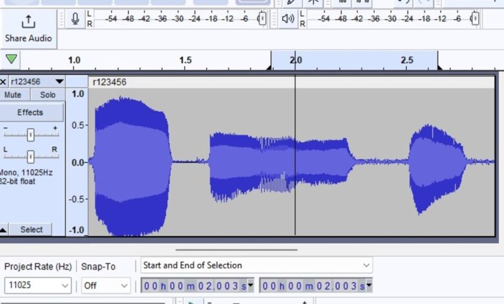Open the Project Rate 11025 dropdown

coord(38,285)
